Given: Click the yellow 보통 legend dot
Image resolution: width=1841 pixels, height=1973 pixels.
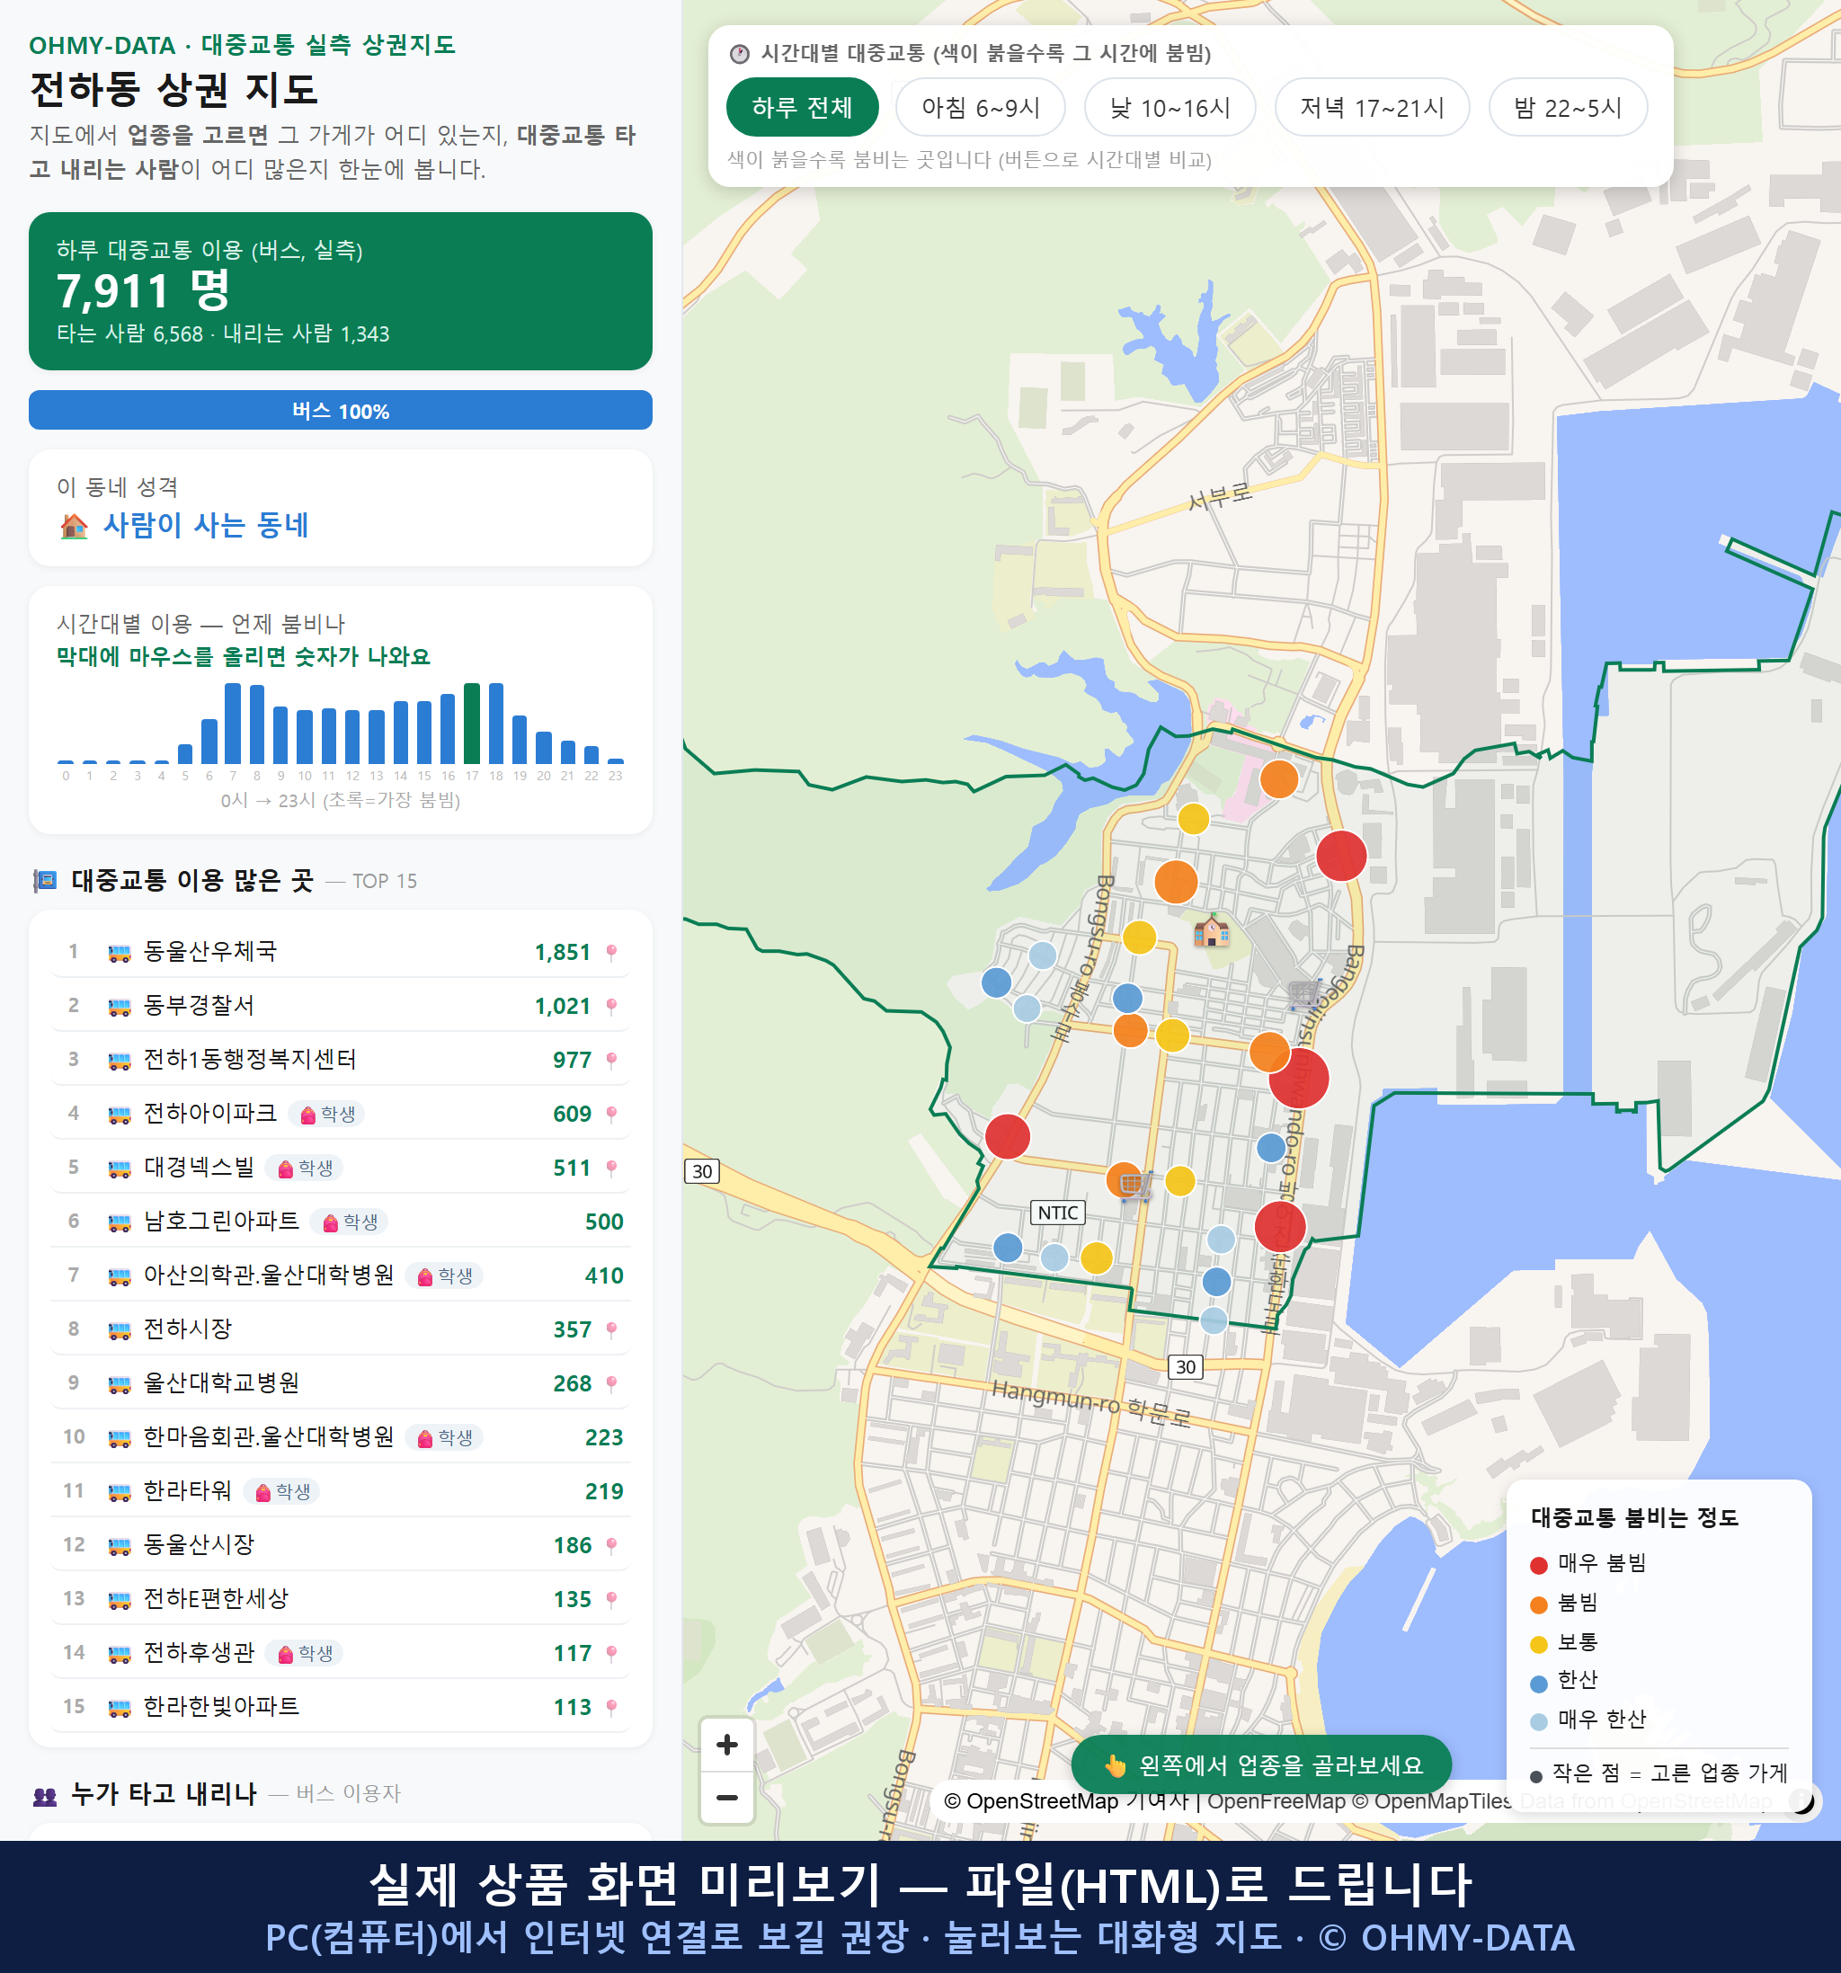Looking at the screenshot, I should (x=1538, y=1645).
